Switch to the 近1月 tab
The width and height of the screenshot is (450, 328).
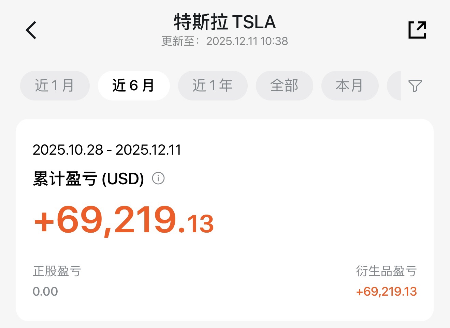[x=55, y=85]
